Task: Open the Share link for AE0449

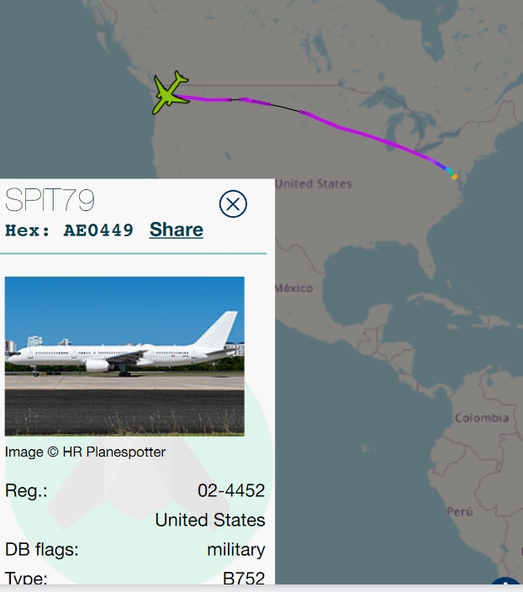Action: point(177,230)
